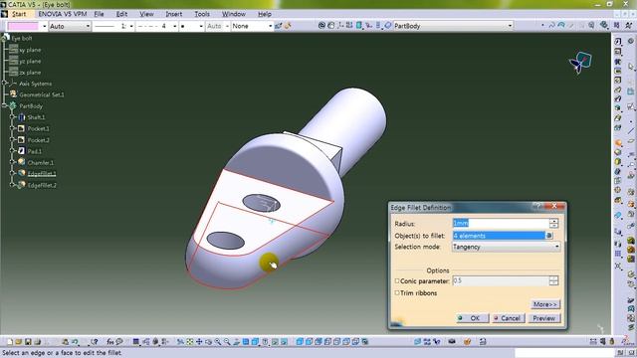
Task: Confirm the fillet with OK button
Action: pyautogui.click(x=472, y=318)
